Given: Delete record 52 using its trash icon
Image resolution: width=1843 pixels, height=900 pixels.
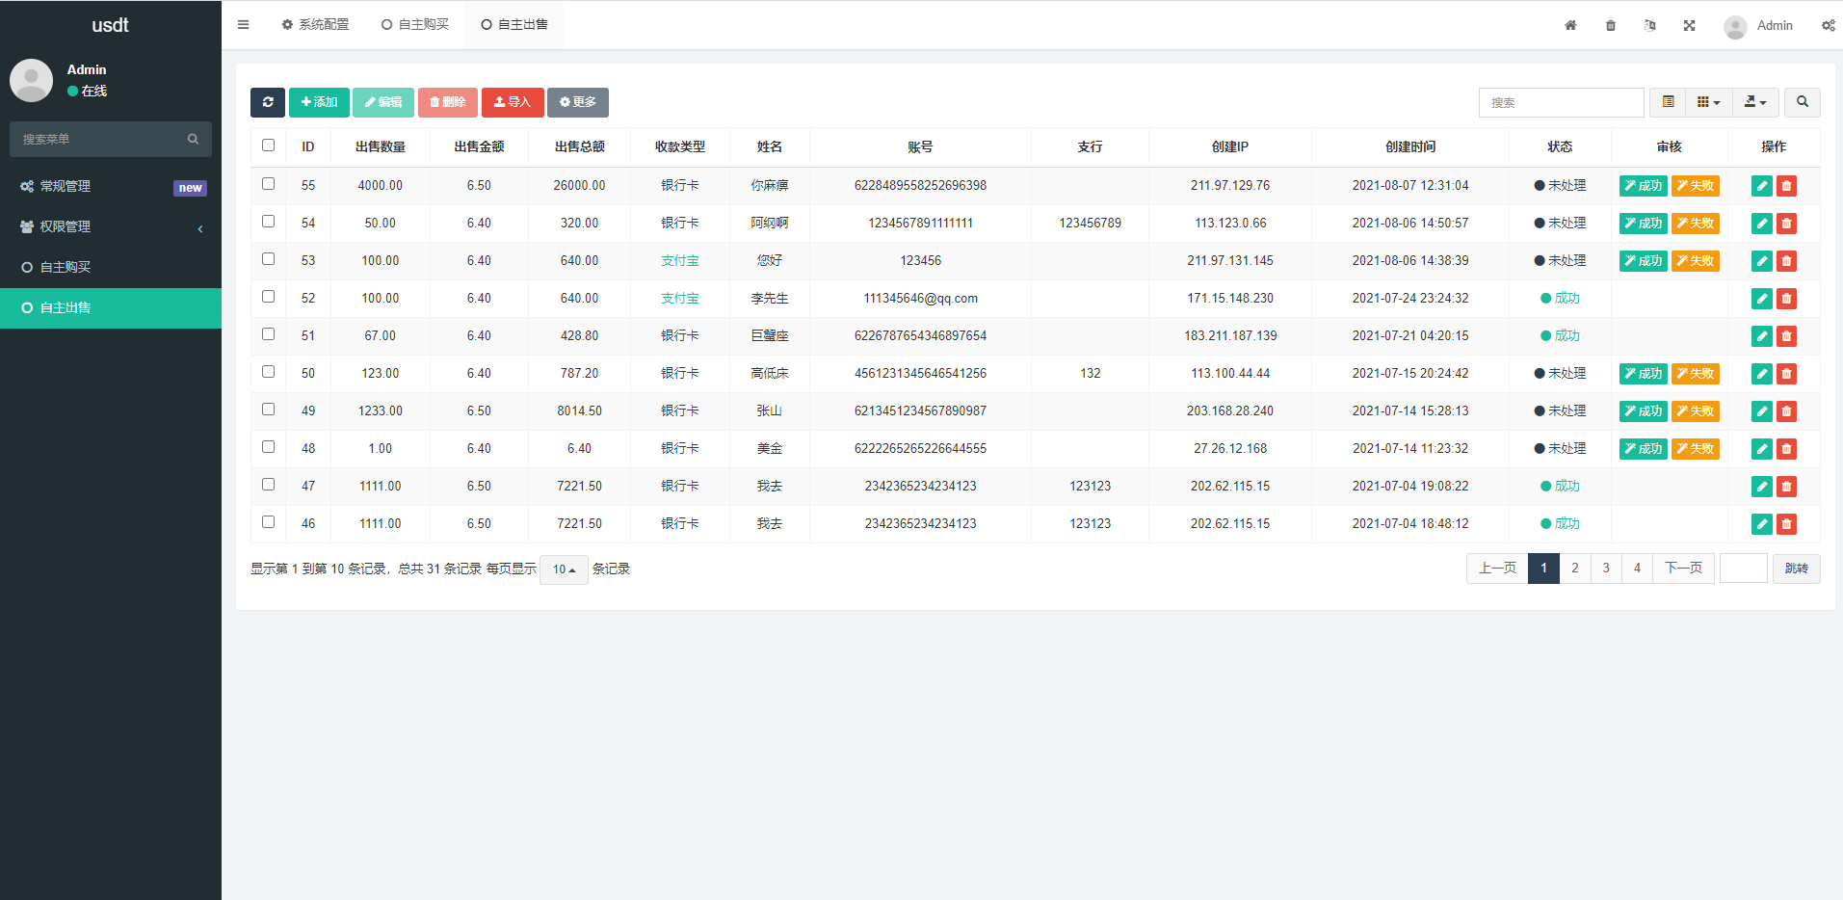Looking at the screenshot, I should [1786, 298].
